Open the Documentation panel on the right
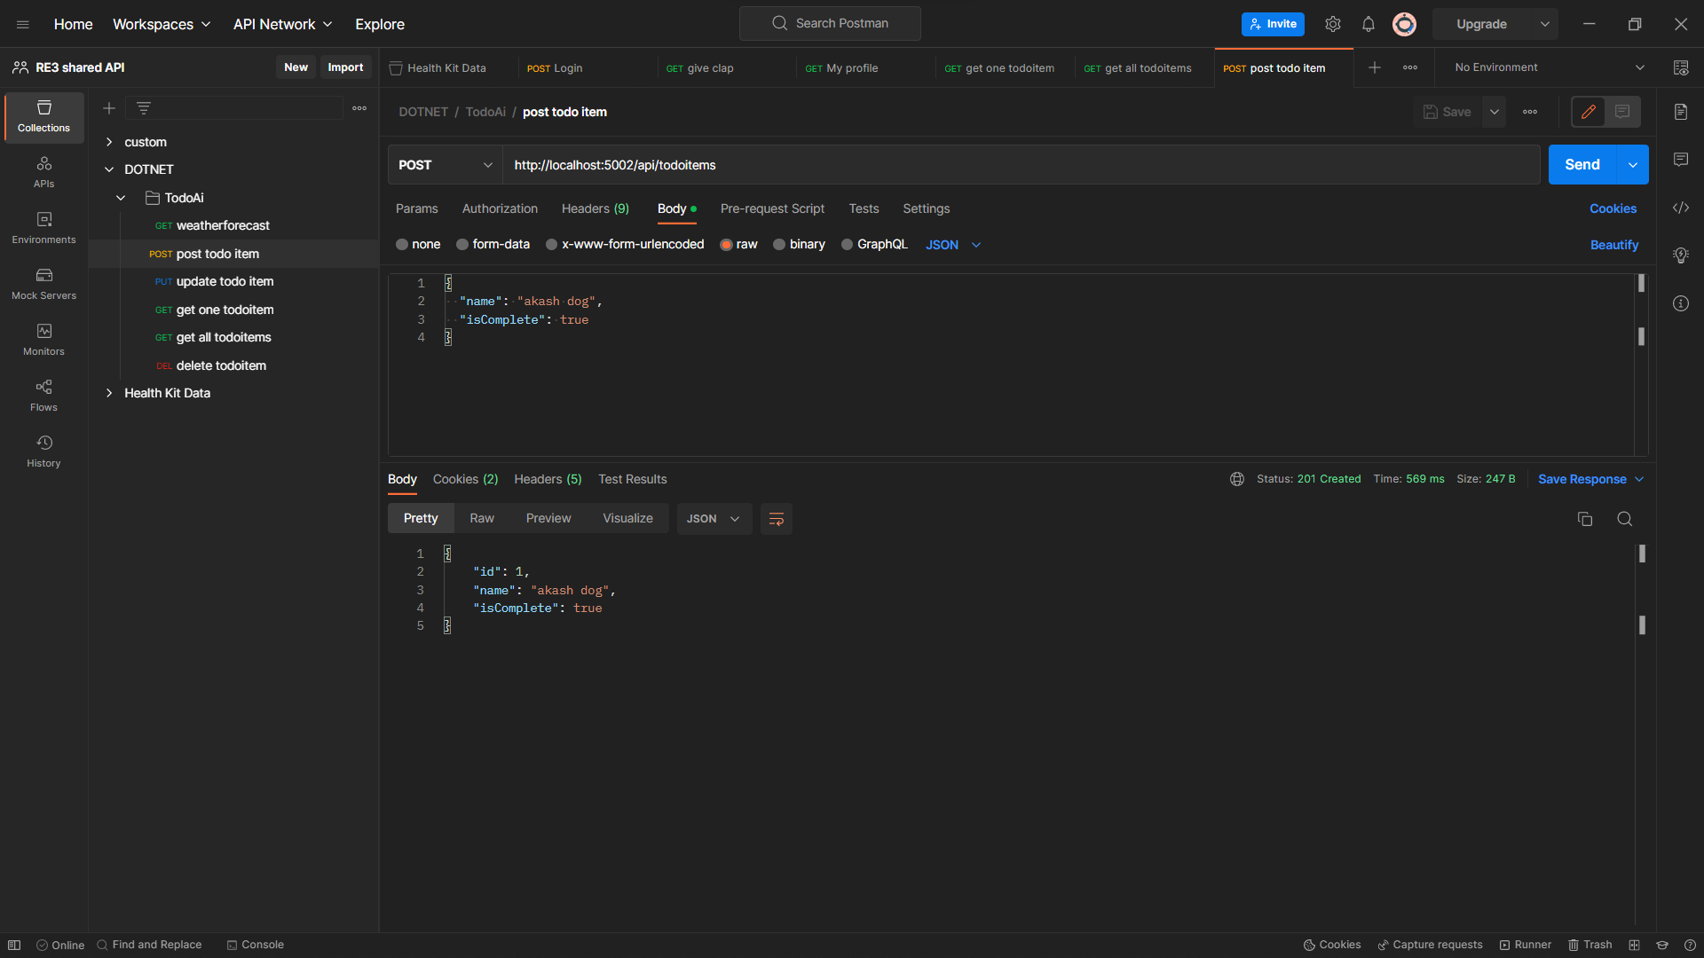1704x958 pixels. pyautogui.click(x=1682, y=111)
